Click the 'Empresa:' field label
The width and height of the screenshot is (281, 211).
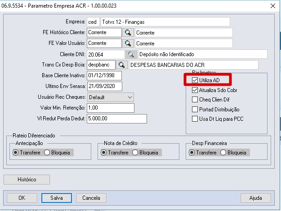tap(75, 22)
